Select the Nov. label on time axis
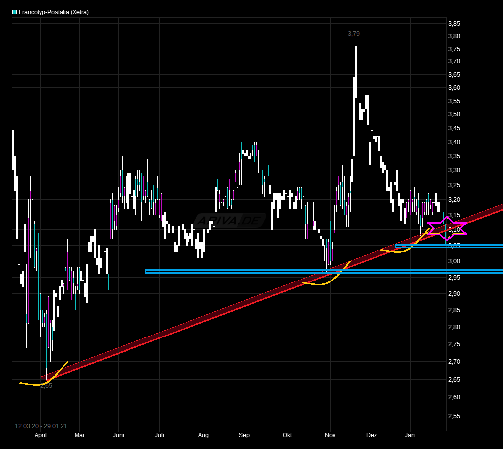503x449 pixels. (330, 436)
